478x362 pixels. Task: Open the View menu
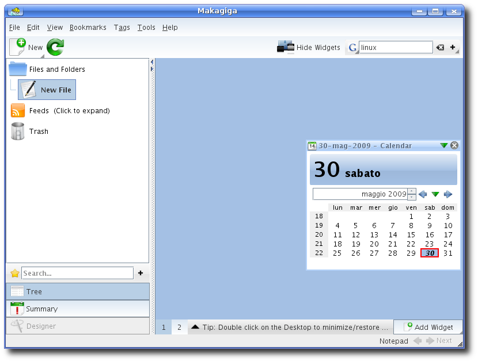coord(55,28)
